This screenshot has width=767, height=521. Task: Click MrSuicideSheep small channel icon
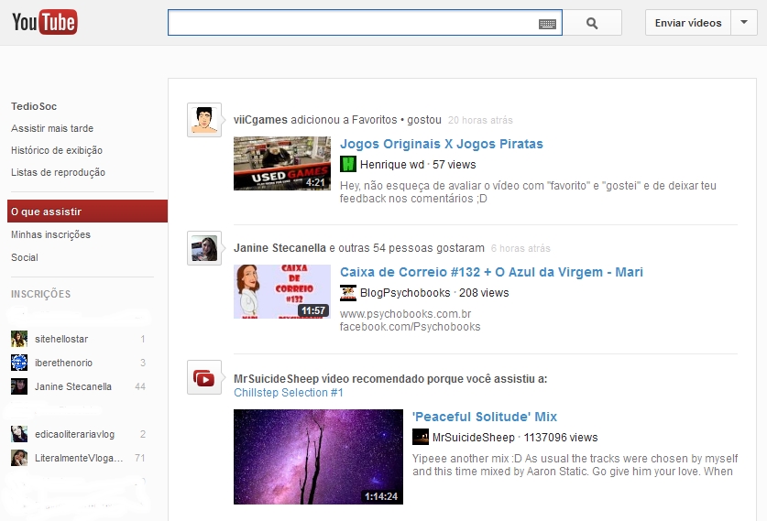[421, 437]
